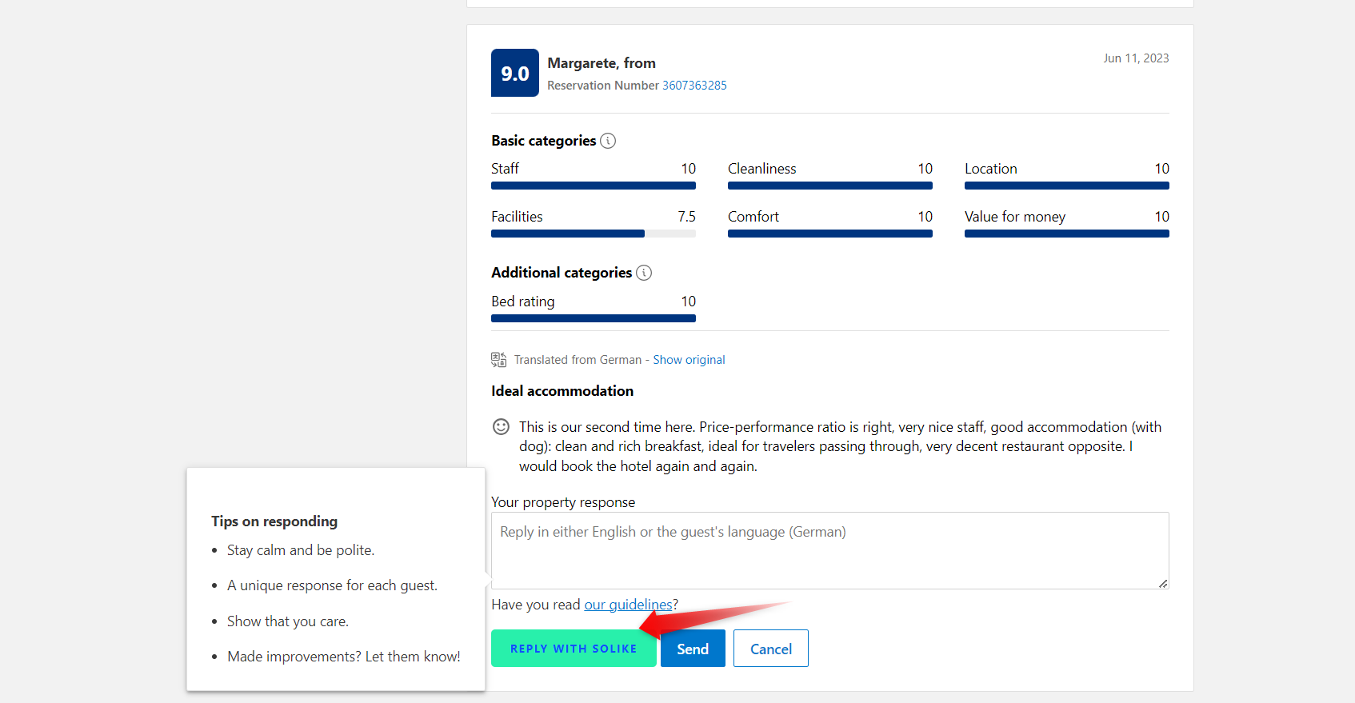
Task: Click the Value for money rating bar
Action: coord(1066,234)
